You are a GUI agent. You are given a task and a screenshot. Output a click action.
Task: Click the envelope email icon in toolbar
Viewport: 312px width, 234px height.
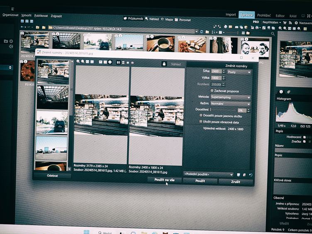230,27
